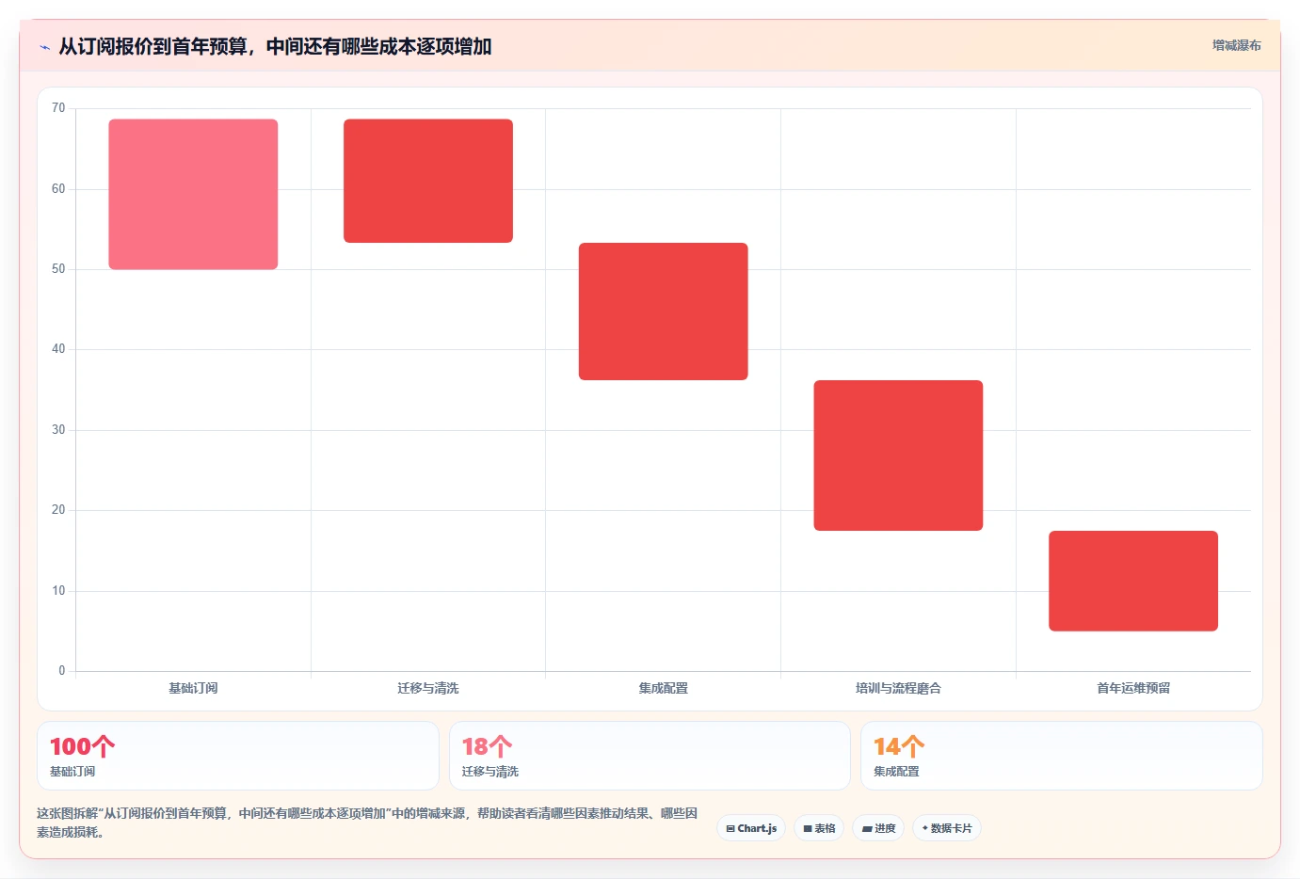Click the x-axis label 培训与流程磨合
The width and height of the screenshot is (1300, 879).
[x=898, y=688]
